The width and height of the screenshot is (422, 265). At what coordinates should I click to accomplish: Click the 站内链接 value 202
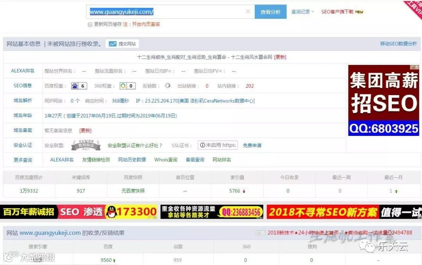pyautogui.click(x=249, y=86)
